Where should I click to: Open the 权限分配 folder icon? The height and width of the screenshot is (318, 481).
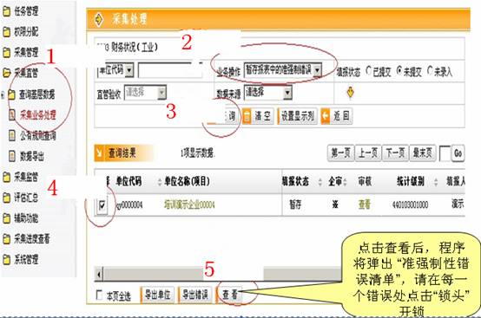pos(6,32)
